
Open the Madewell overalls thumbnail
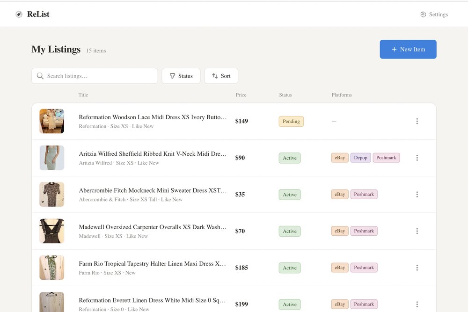tap(51, 231)
